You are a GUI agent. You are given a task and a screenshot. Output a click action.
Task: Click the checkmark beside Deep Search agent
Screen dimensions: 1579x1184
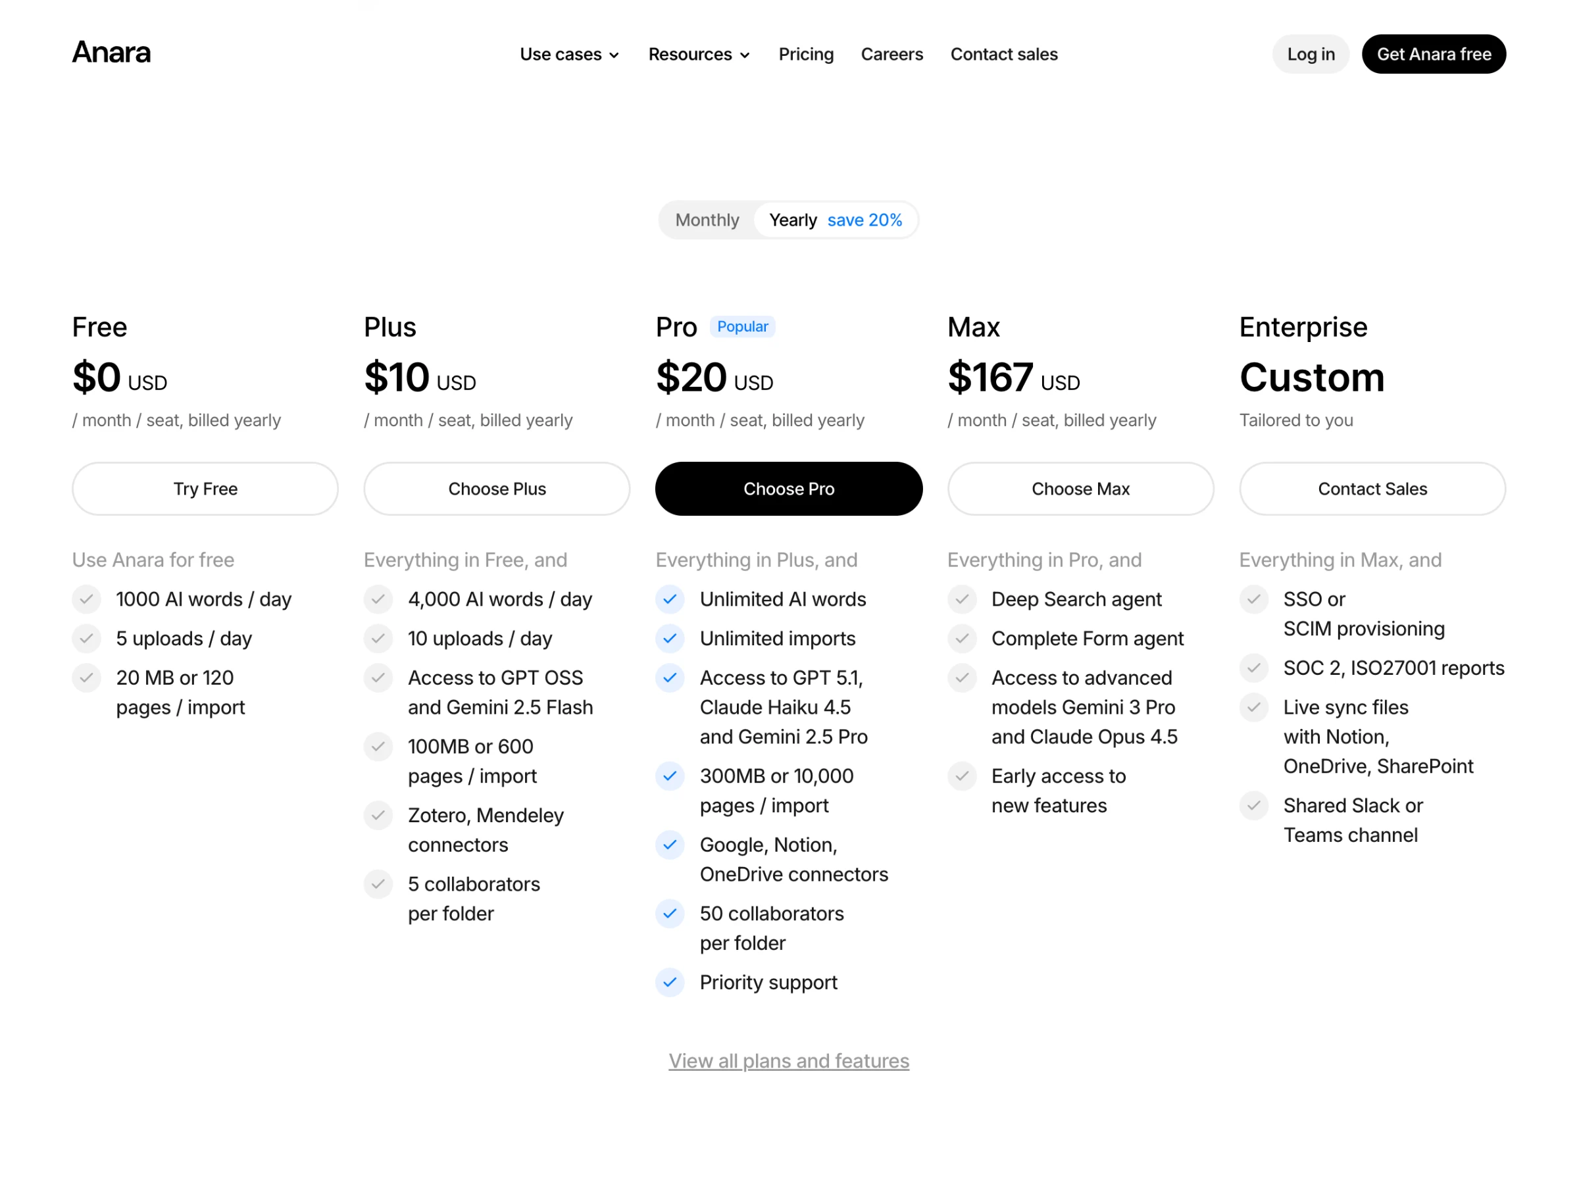(x=963, y=599)
